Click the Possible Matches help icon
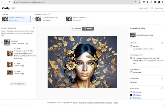This screenshot has height=106, width=165. (x=49, y=14)
